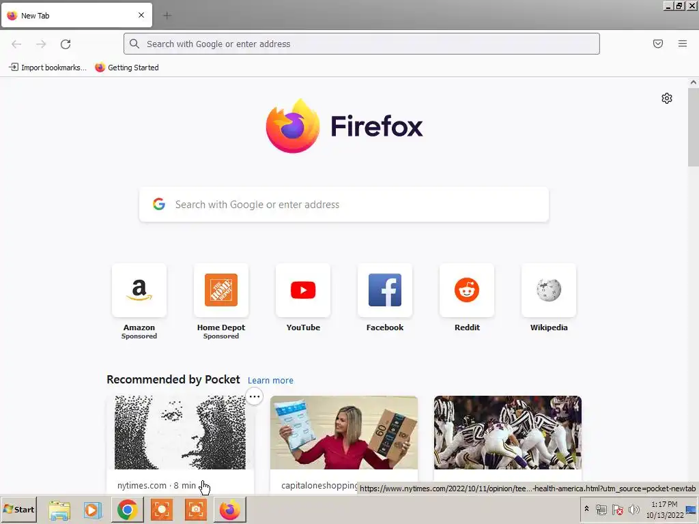Viewport: 699px width, 524px height.
Task: Open the Firefox application menu (hamburger)
Action: [683, 44]
